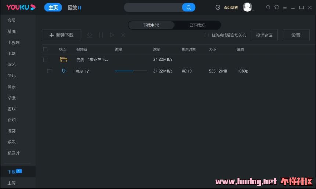The width and height of the screenshot is (316, 189).
Task: Click the 1080p quality value
Action: pyautogui.click(x=243, y=71)
